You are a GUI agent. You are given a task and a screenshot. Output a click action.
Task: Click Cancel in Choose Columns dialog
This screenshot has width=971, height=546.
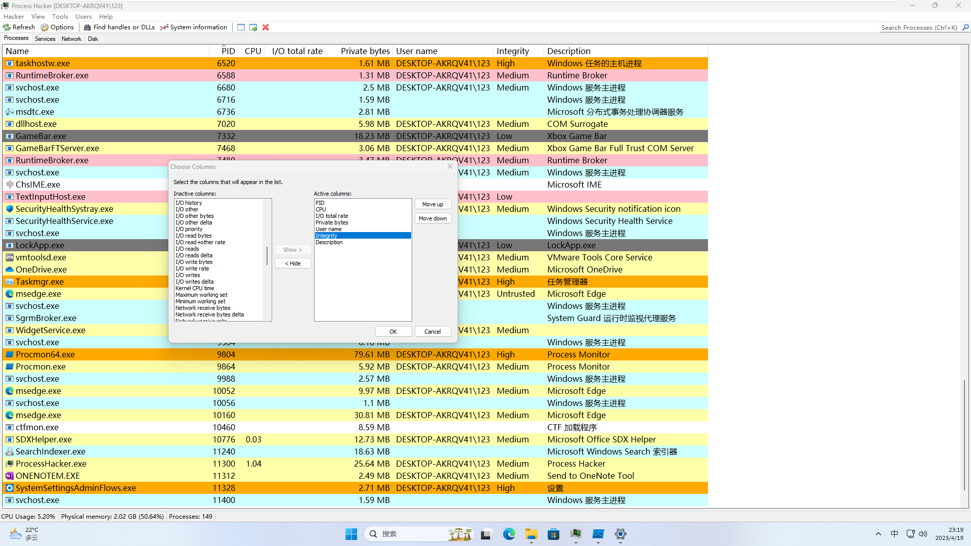[x=433, y=332]
